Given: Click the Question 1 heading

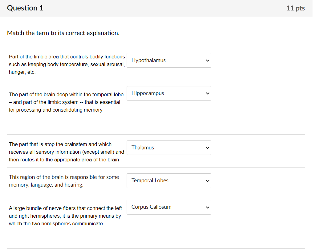Looking at the screenshot, I should tap(25, 8).
